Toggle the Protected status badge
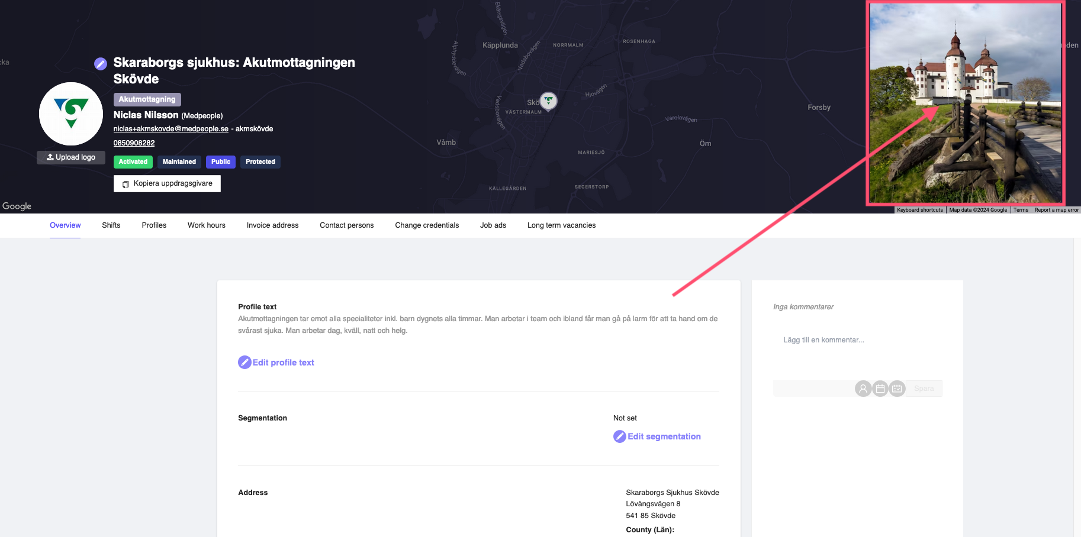Image resolution: width=1081 pixels, height=537 pixels. click(x=260, y=161)
